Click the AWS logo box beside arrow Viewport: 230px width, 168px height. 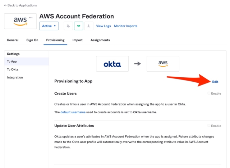point(163,64)
